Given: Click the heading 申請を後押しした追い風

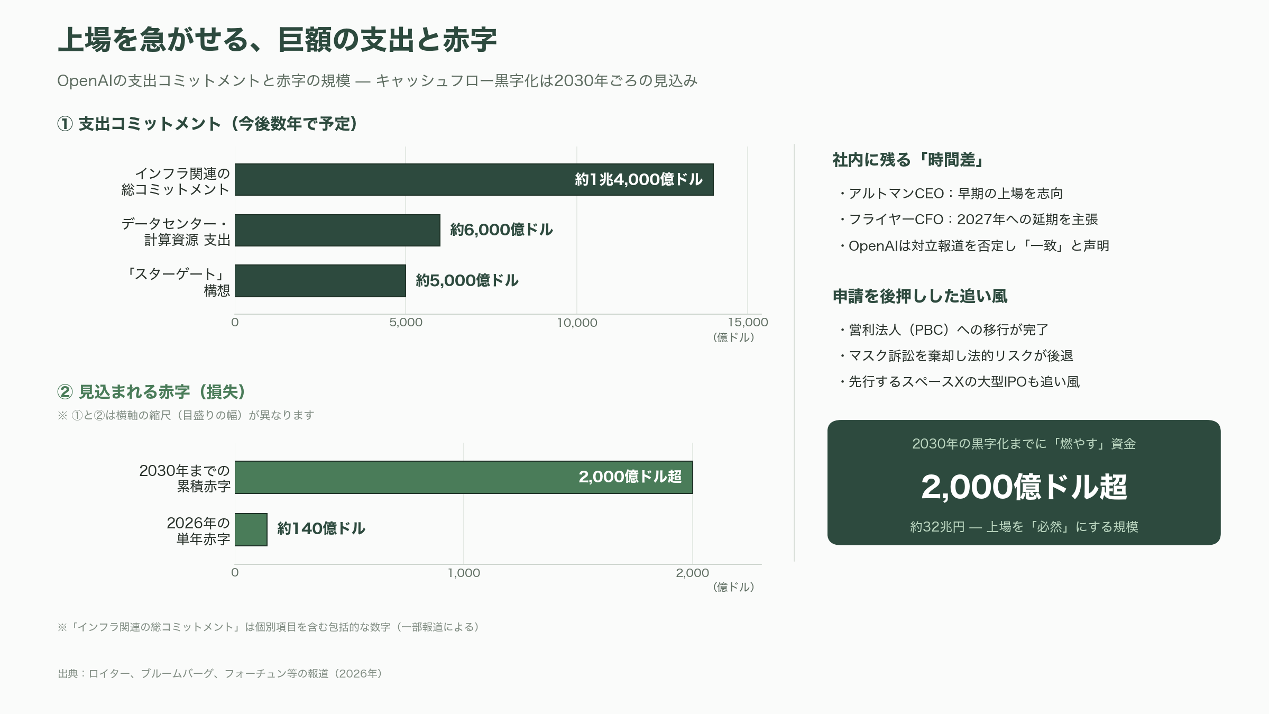Looking at the screenshot, I should [x=920, y=296].
